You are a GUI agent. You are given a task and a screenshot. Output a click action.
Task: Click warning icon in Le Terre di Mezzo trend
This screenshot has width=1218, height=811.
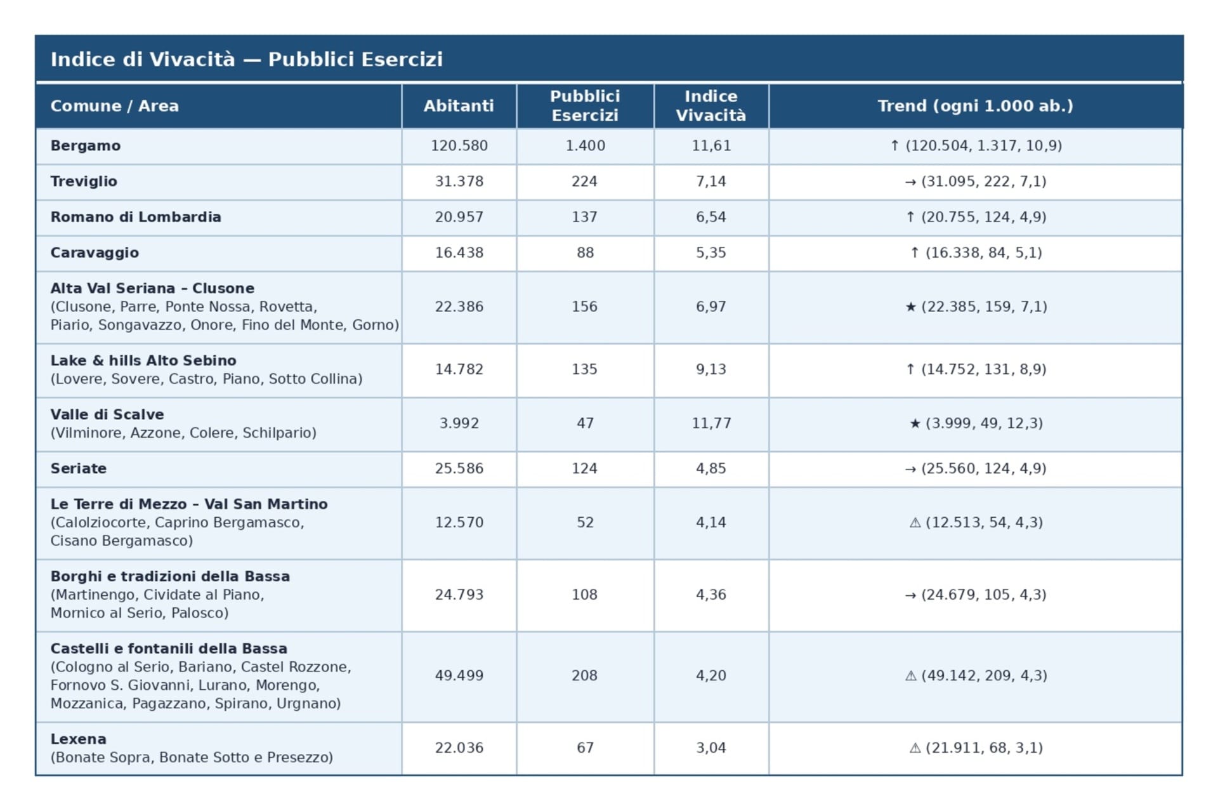915,523
